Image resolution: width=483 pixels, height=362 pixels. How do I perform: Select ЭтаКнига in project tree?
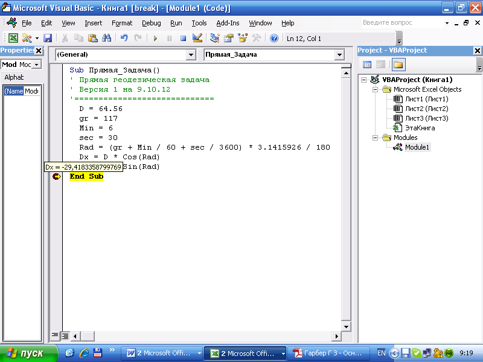420,128
